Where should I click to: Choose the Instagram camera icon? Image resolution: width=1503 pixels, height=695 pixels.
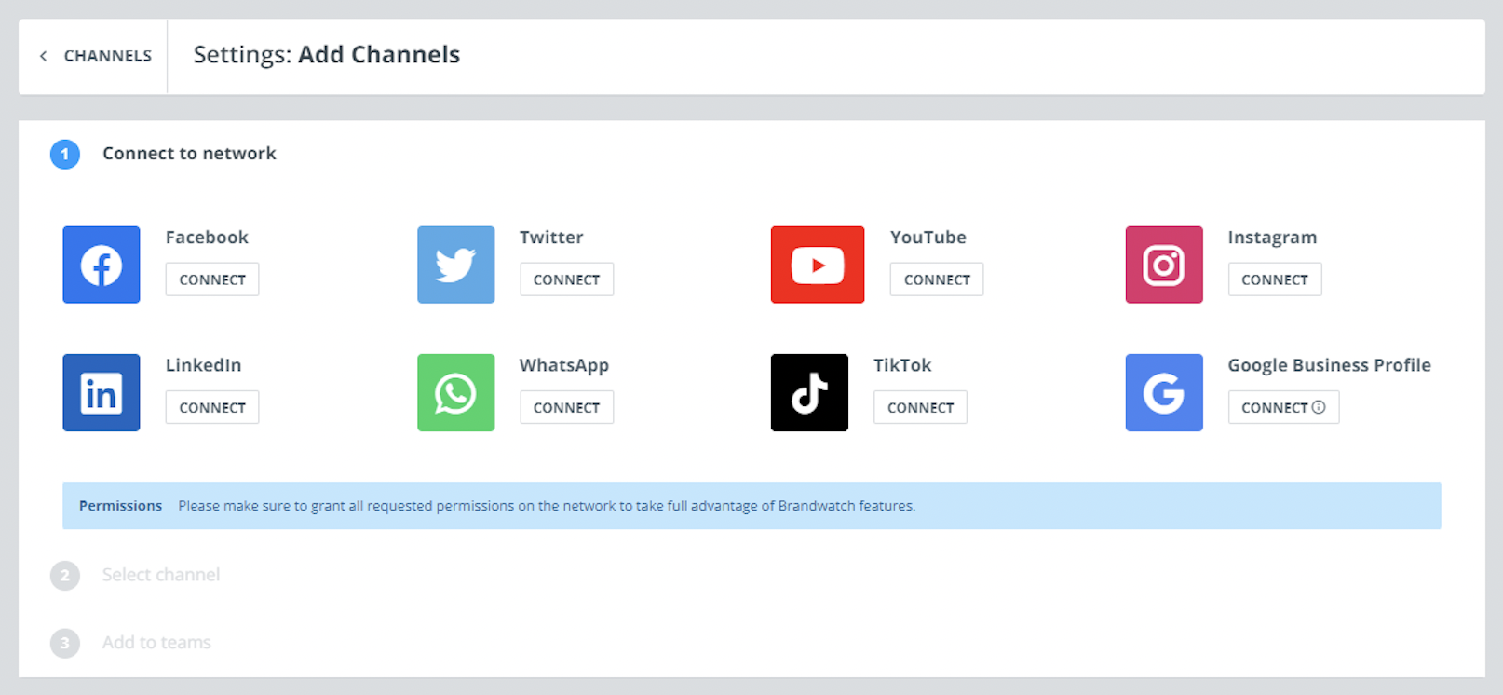click(x=1163, y=265)
